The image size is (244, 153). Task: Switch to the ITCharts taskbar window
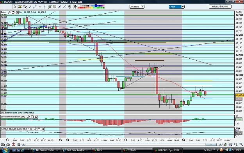[137, 150]
